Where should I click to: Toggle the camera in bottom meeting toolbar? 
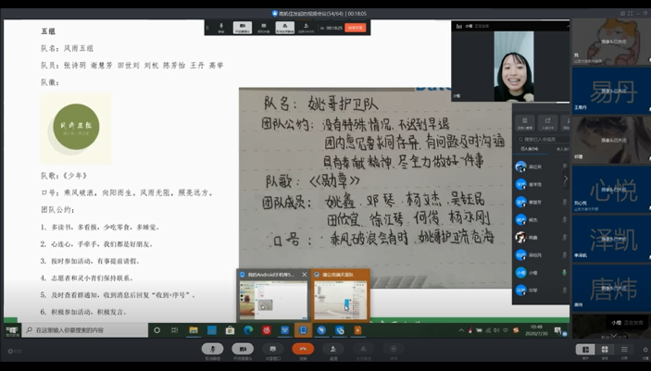pyautogui.click(x=242, y=350)
